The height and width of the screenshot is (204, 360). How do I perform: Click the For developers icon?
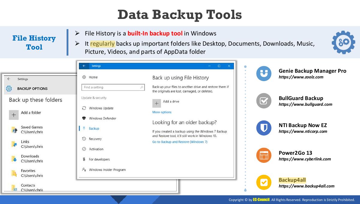point(84,159)
